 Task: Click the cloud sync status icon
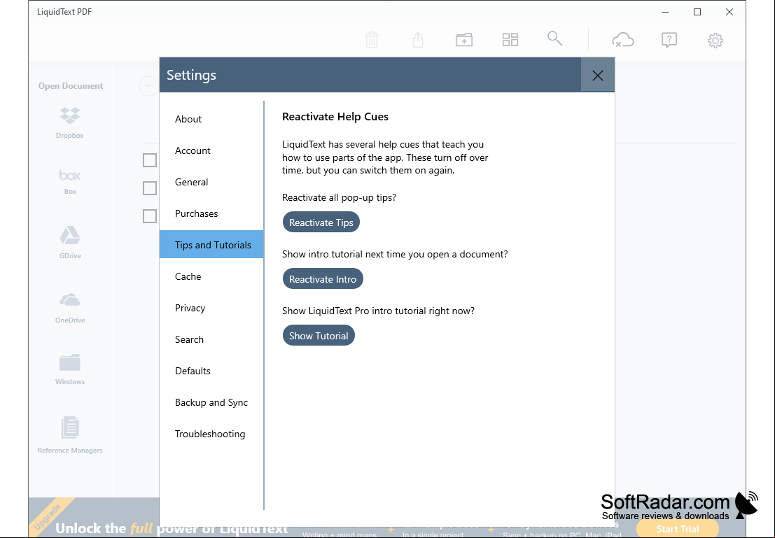pyautogui.click(x=623, y=39)
